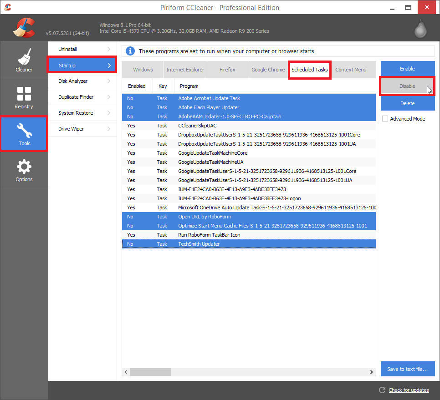The height and width of the screenshot is (400, 440).
Task: Click the CCleaner logo in the header
Action: point(24,28)
